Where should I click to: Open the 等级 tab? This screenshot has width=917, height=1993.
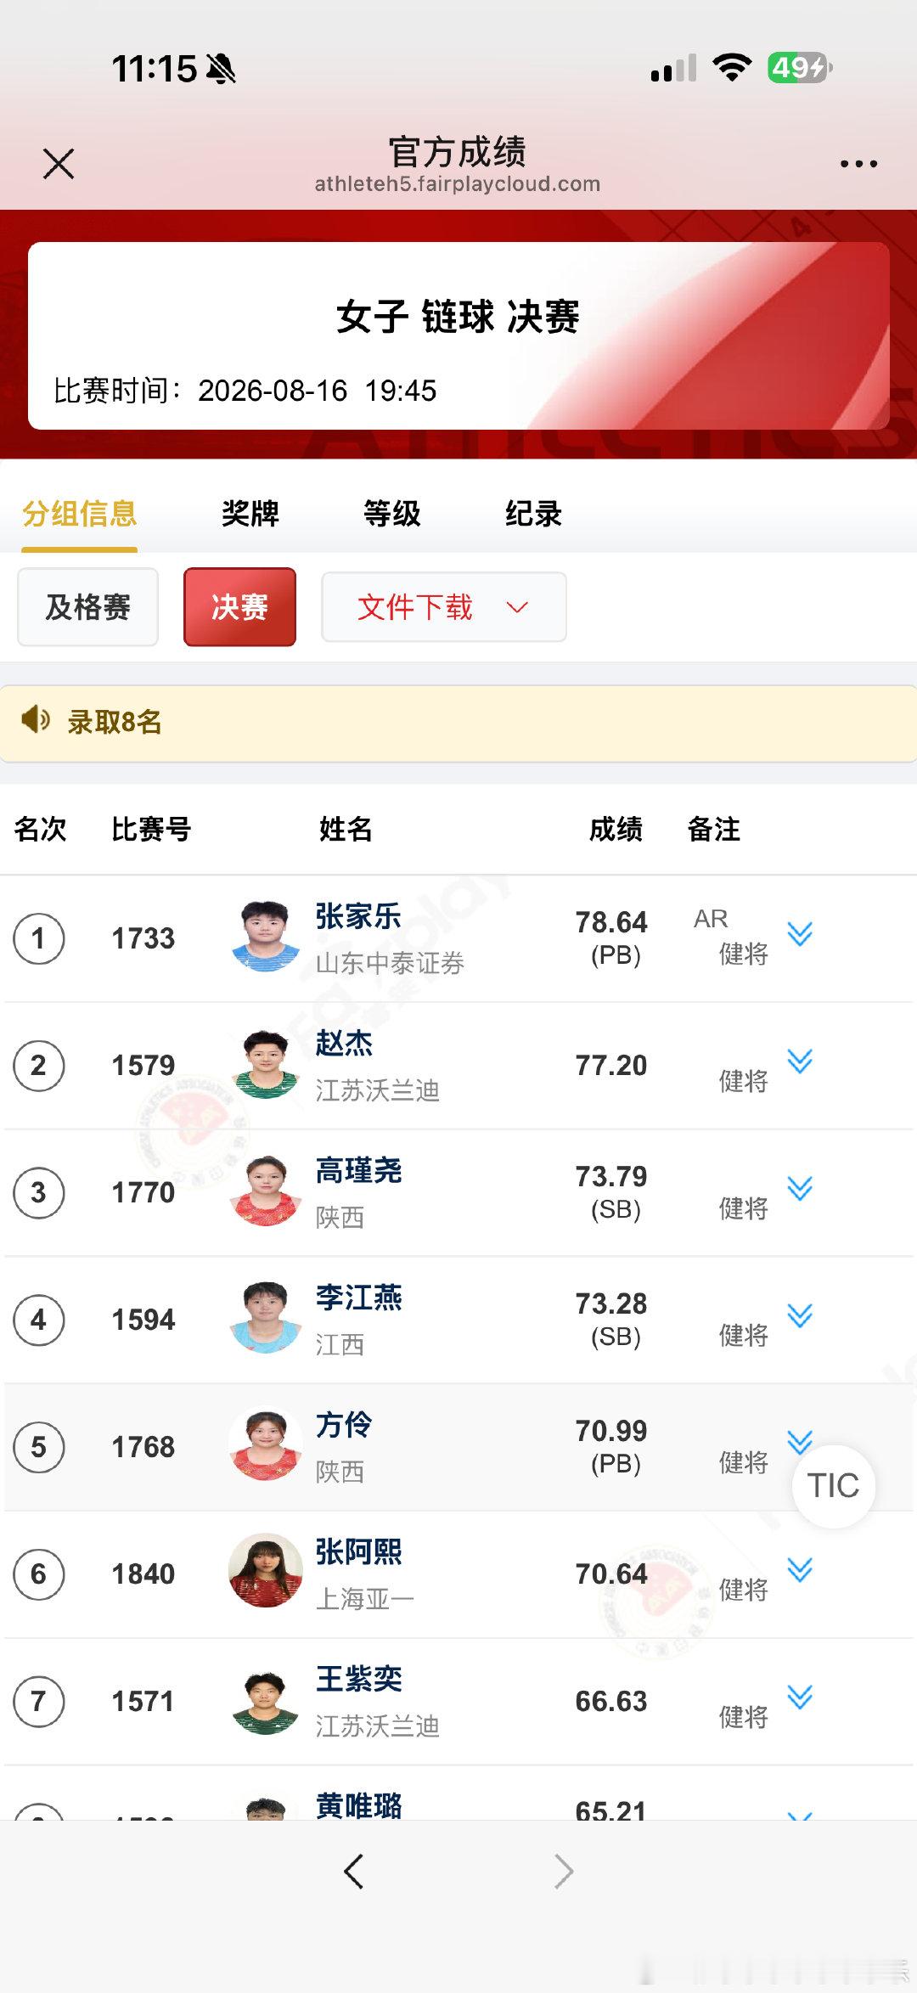pyautogui.click(x=392, y=514)
